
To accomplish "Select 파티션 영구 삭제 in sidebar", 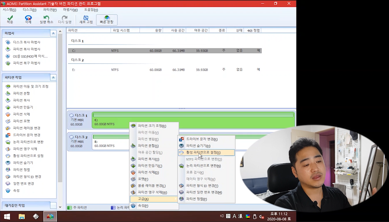I will click(21, 149).
